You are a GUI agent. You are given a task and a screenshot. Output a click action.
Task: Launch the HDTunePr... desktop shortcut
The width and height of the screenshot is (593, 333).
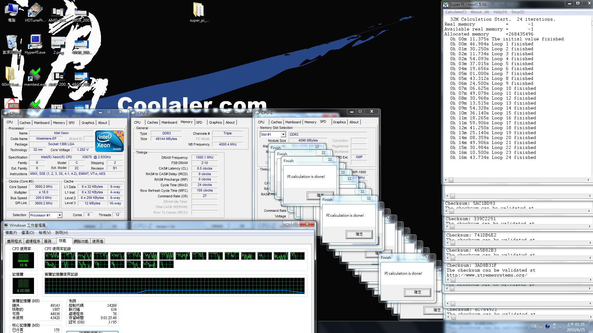[x=35, y=12]
